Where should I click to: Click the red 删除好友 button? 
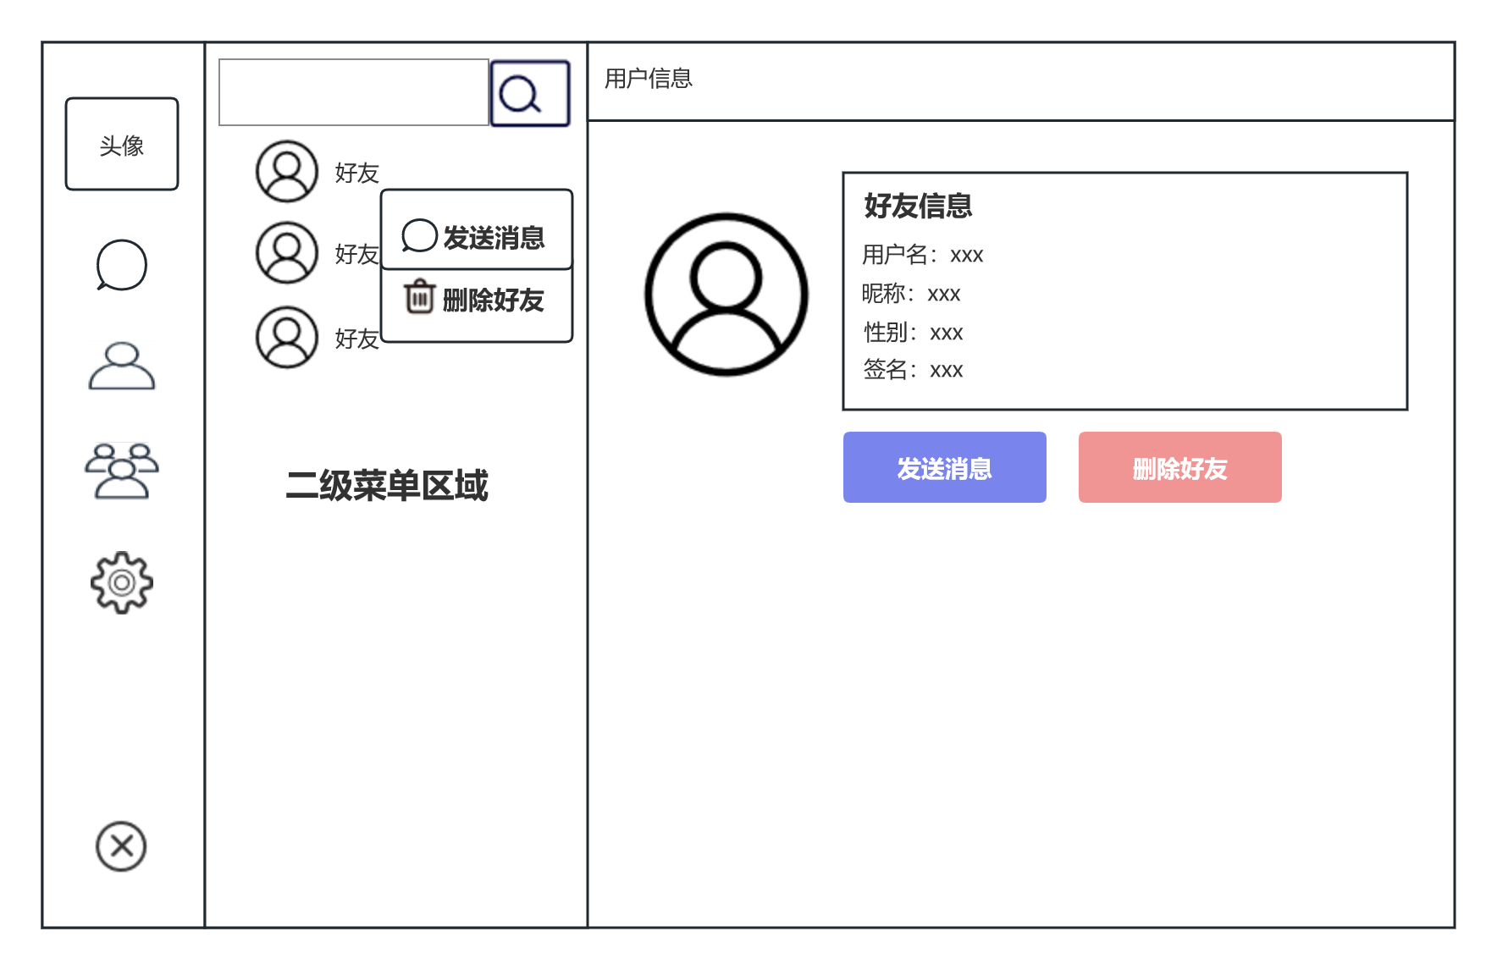pyautogui.click(x=1180, y=467)
